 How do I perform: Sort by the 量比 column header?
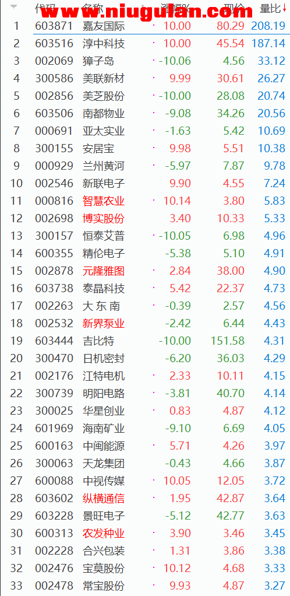click(270, 8)
